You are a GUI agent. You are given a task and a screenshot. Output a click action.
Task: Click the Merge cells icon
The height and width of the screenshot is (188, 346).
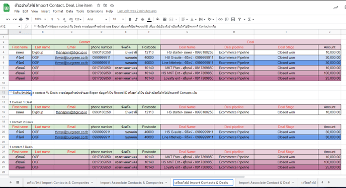[x=171, y=20]
